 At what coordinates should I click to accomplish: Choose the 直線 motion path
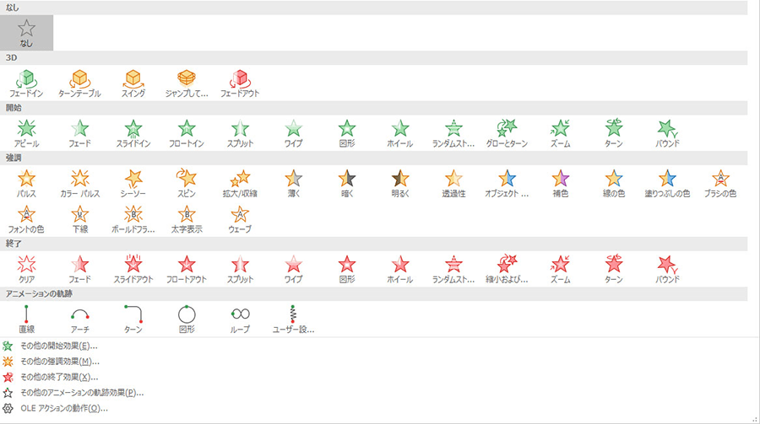click(27, 319)
